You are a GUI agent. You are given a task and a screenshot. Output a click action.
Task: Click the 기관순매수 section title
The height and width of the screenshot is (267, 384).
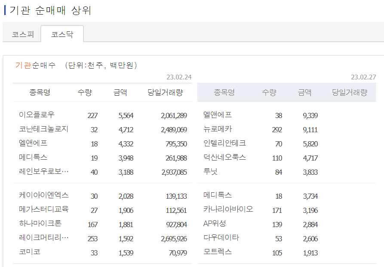click(x=36, y=65)
